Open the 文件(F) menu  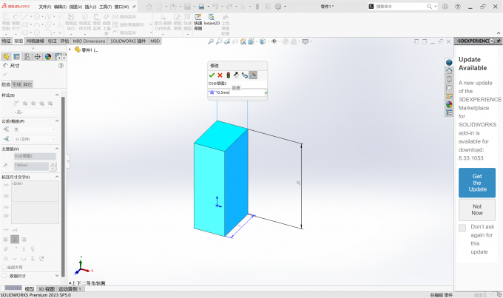(x=45, y=7)
